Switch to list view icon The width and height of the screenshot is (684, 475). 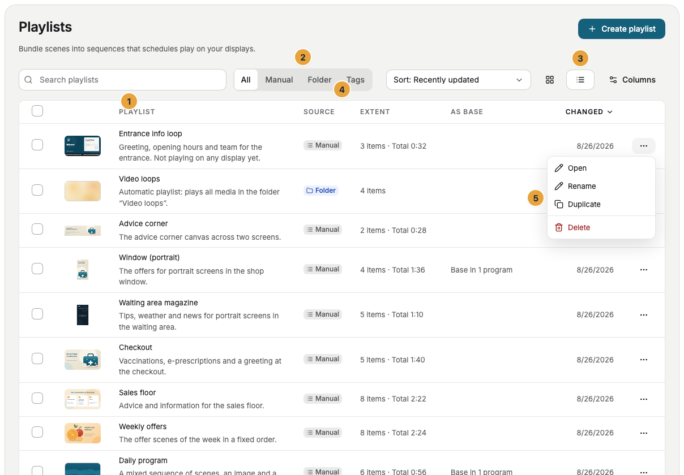pos(580,80)
